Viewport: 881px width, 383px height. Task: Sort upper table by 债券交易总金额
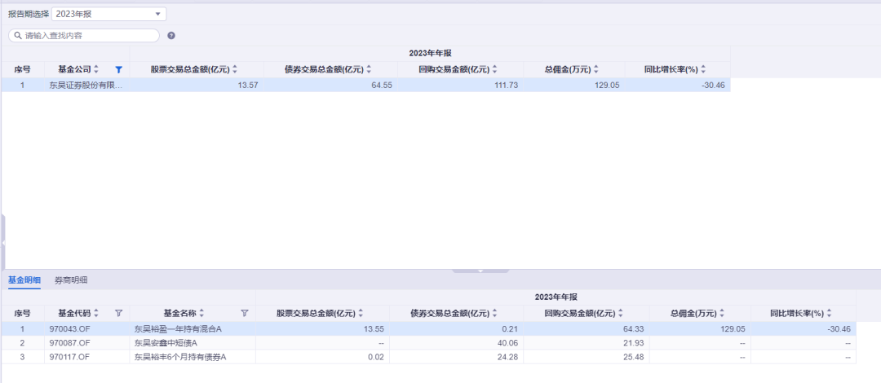pyautogui.click(x=370, y=69)
